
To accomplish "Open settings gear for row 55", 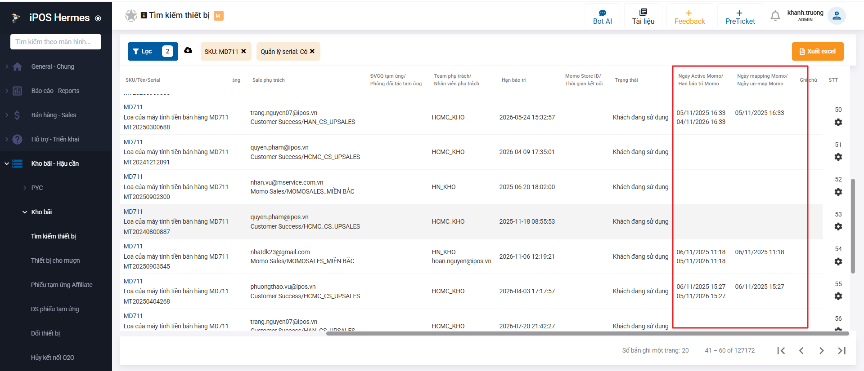I will pos(838,296).
